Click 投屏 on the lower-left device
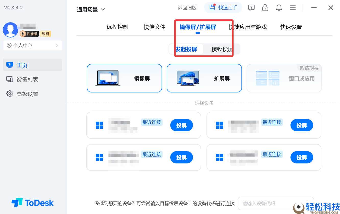The height and width of the screenshot is (214, 340). [x=181, y=158]
